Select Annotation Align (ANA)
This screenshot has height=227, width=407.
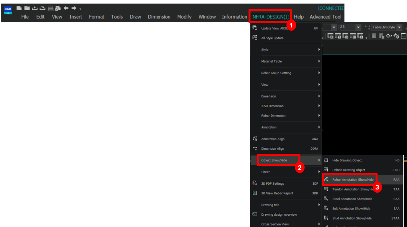point(286,139)
